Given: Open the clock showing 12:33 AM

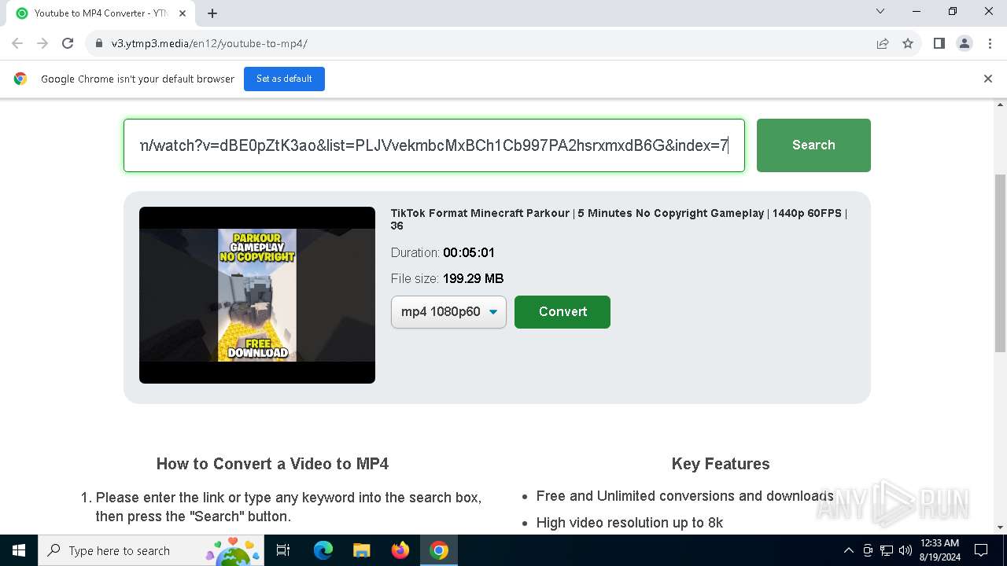Looking at the screenshot, I should coord(939,550).
